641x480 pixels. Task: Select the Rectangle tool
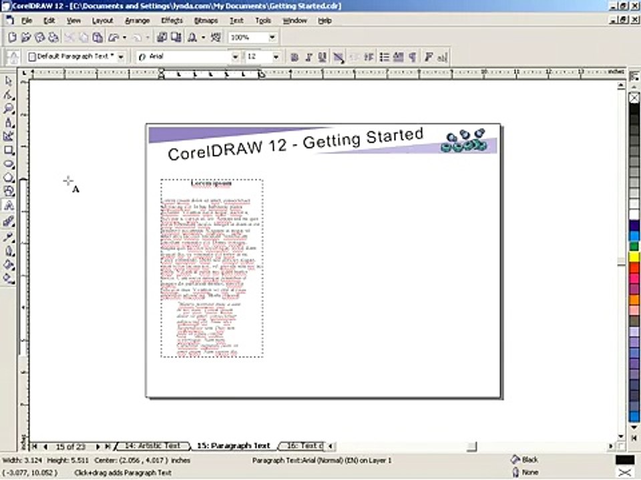[9, 150]
